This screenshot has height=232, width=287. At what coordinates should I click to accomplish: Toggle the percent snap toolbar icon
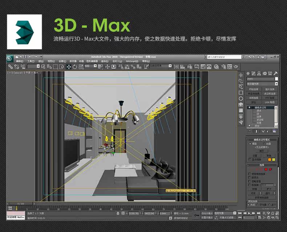point(133,67)
